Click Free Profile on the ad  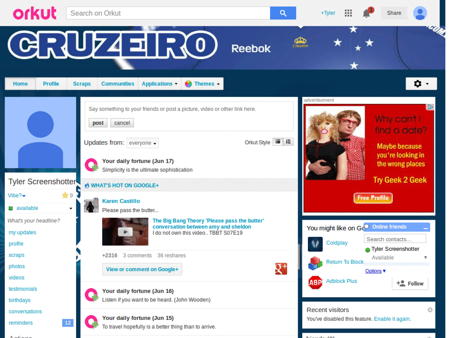[373, 198]
